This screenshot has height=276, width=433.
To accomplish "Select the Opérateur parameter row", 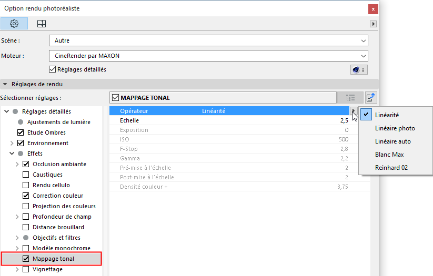I will click(229, 111).
